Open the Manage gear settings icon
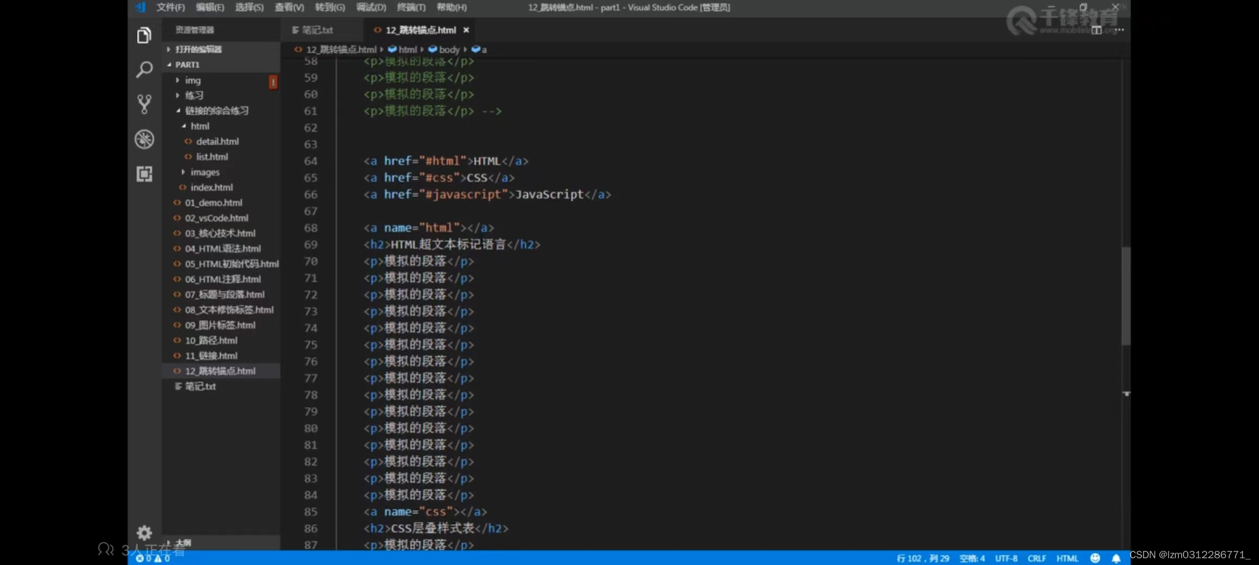This screenshot has width=1259, height=565. 144,533
